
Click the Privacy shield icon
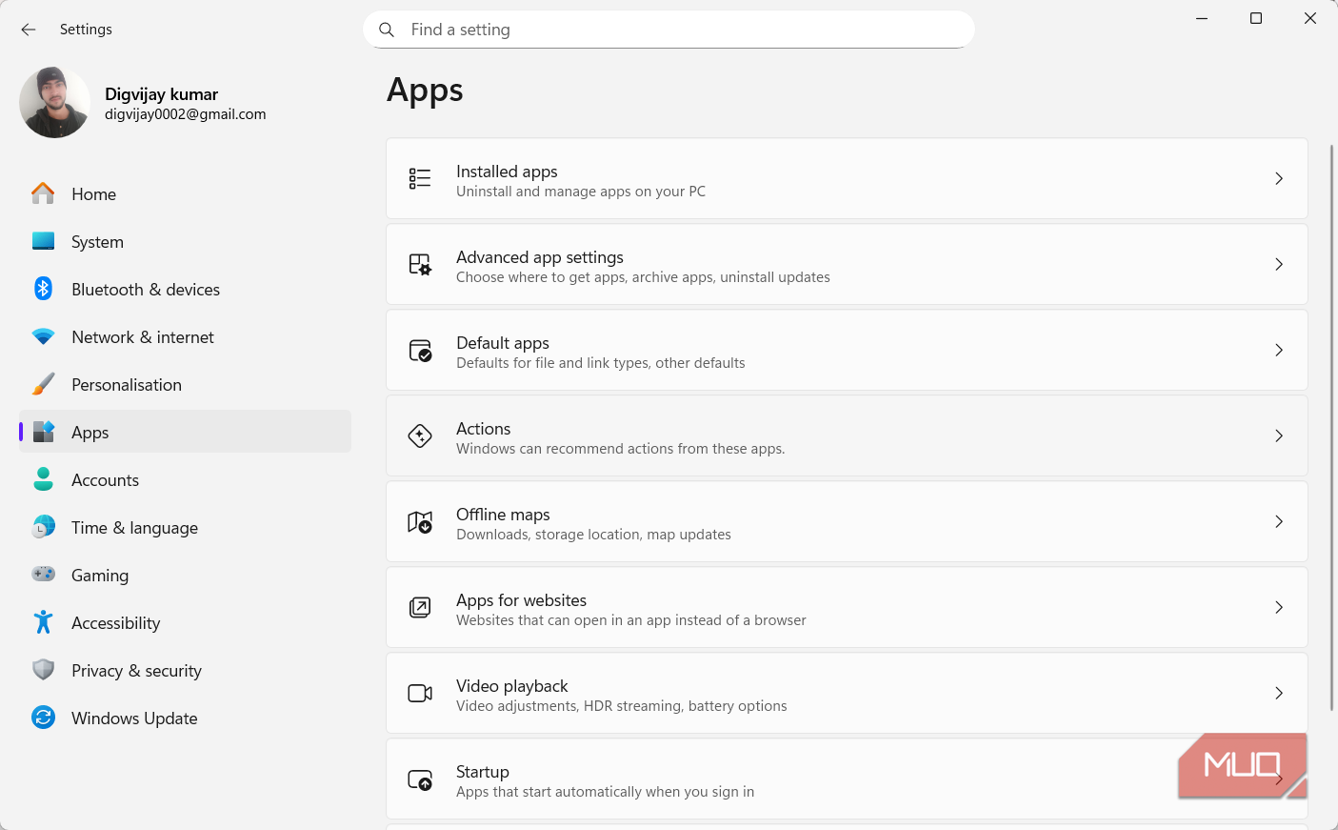(x=43, y=670)
